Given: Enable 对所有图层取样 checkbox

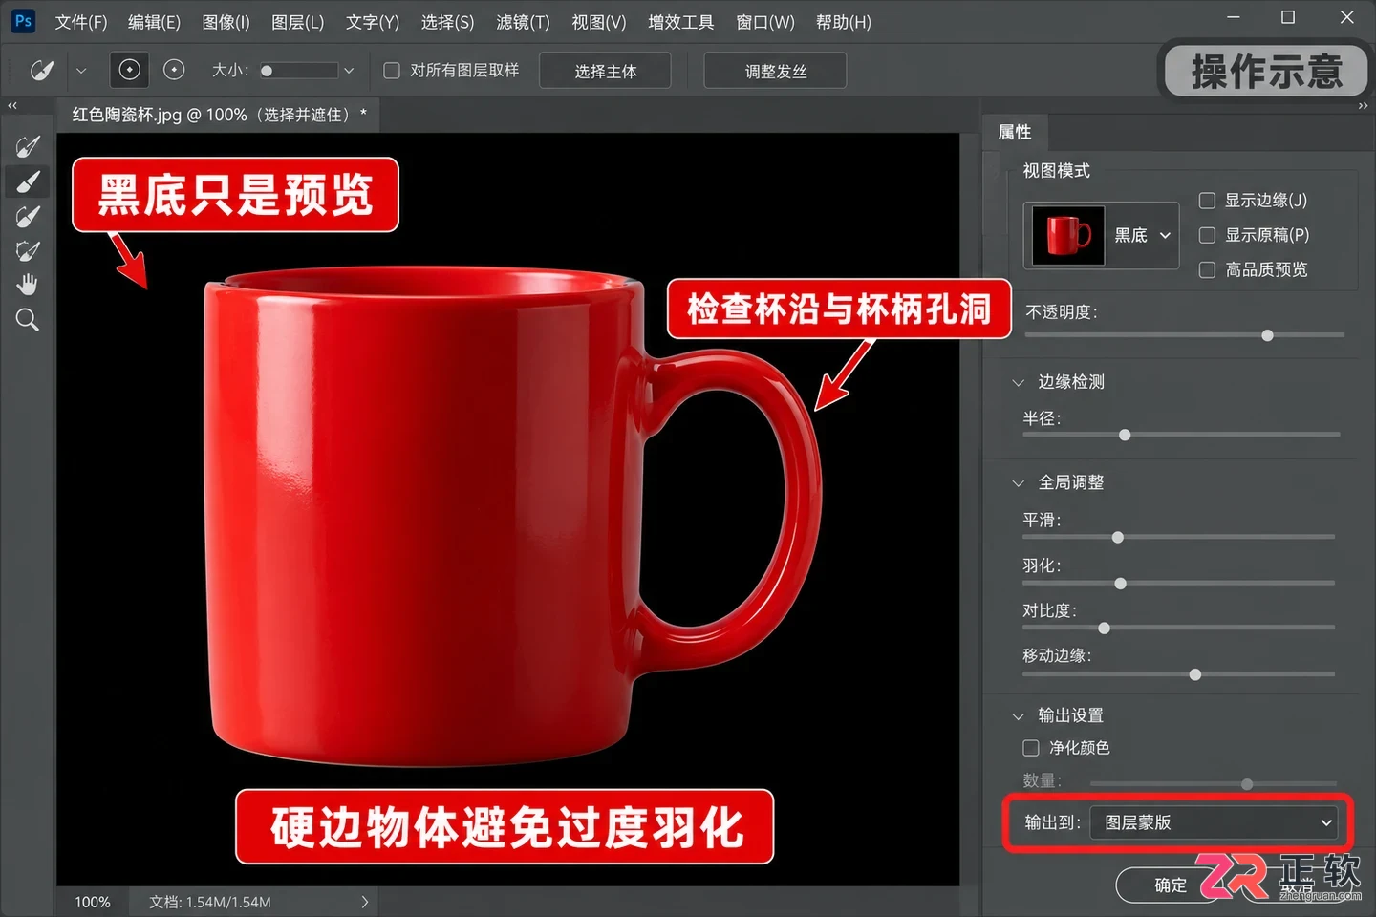Looking at the screenshot, I should tap(392, 71).
